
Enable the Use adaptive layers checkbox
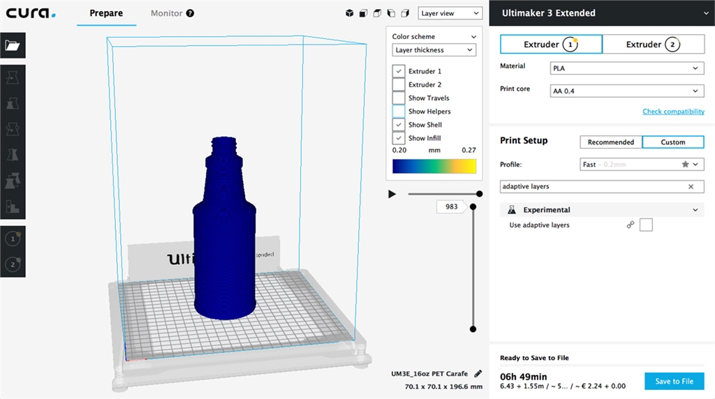click(646, 225)
